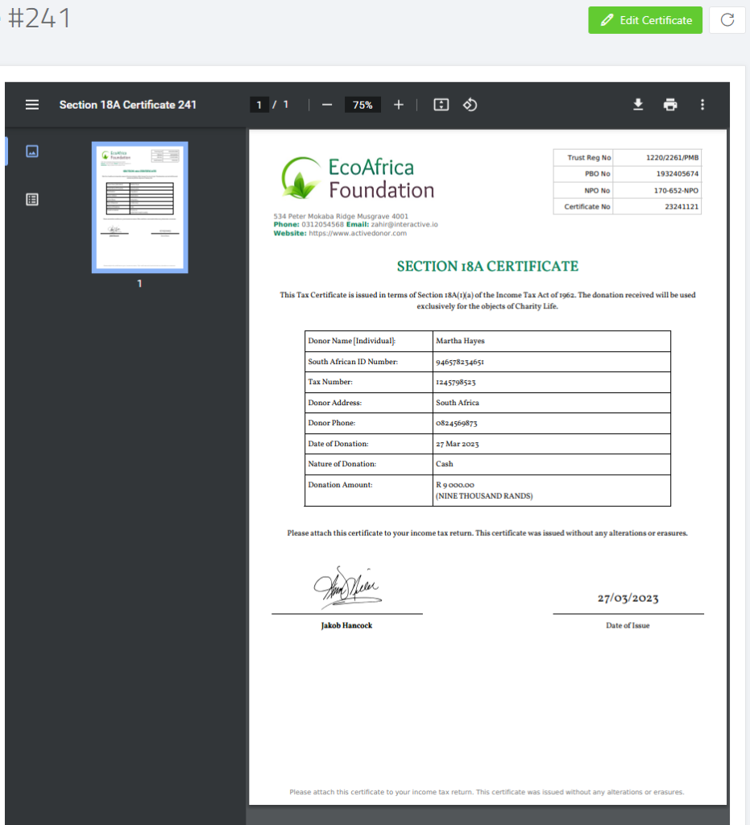
Task: Show page thumbnails view in sidebar
Action: (32, 151)
